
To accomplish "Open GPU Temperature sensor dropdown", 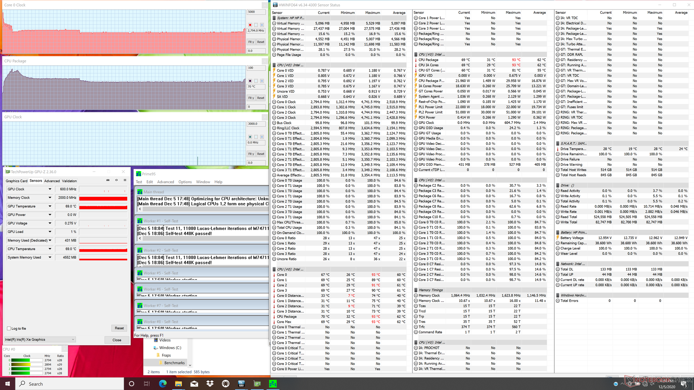I will click(50, 206).
